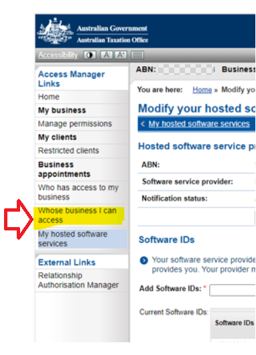256x355 pixels.
Task: Click the External Links heading
Action: (x=67, y=263)
